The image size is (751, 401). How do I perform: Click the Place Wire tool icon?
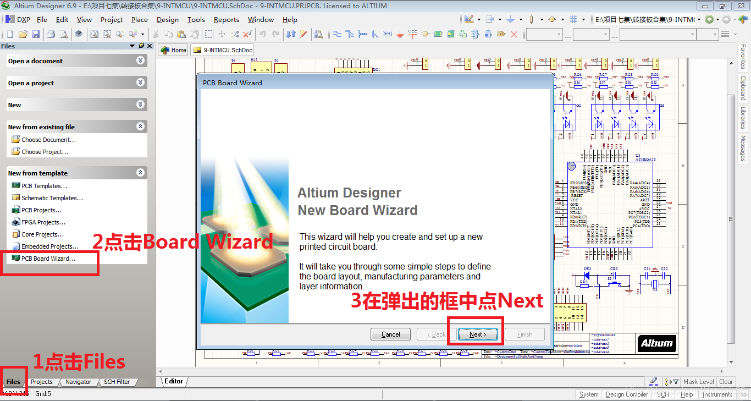(x=337, y=34)
